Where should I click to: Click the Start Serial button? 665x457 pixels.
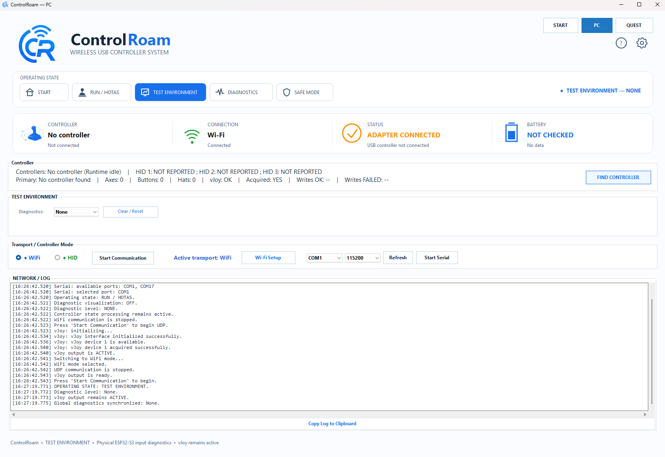click(x=437, y=258)
